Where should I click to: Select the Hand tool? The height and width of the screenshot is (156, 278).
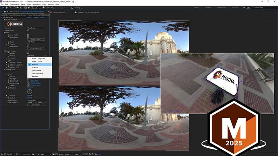7,8
